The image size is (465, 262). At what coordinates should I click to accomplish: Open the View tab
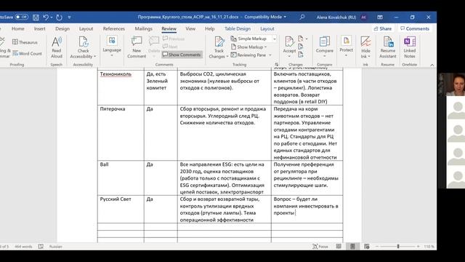tap(190, 29)
